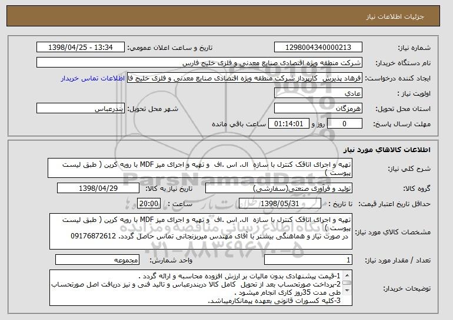Click the اولویت نیاز field showing عادی

[318, 93]
